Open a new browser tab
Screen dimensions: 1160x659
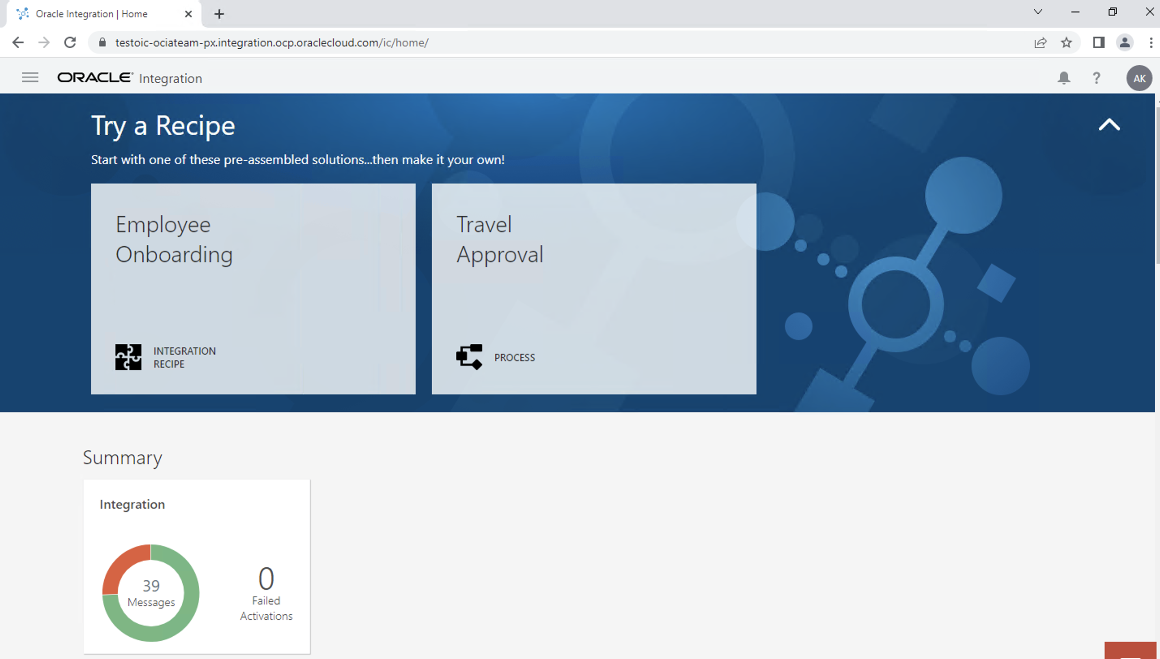[219, 14]
